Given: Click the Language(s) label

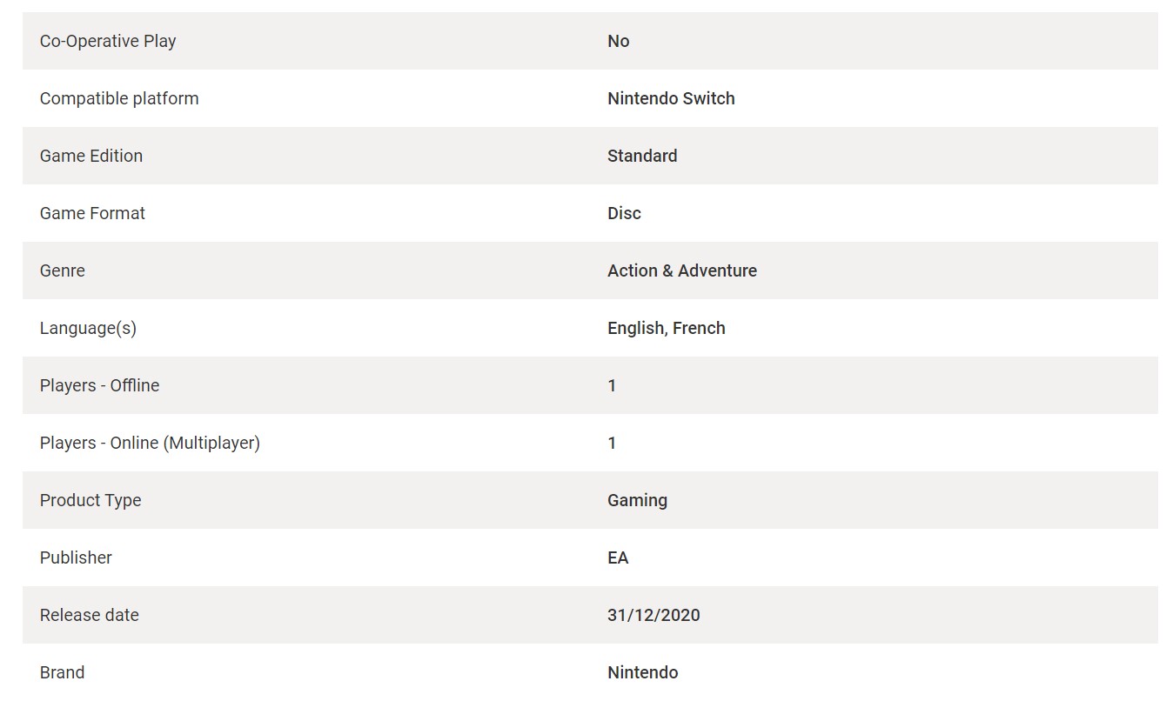Looking at the screenshot, I should coord(88,328).
